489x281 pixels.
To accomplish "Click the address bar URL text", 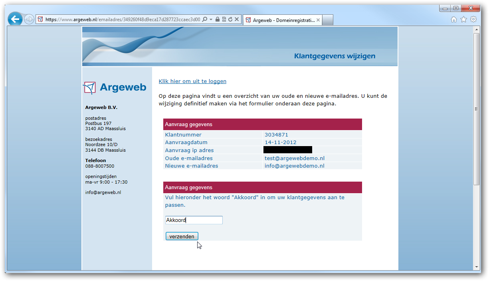I will pyautogui.click(x=123, y=19).
